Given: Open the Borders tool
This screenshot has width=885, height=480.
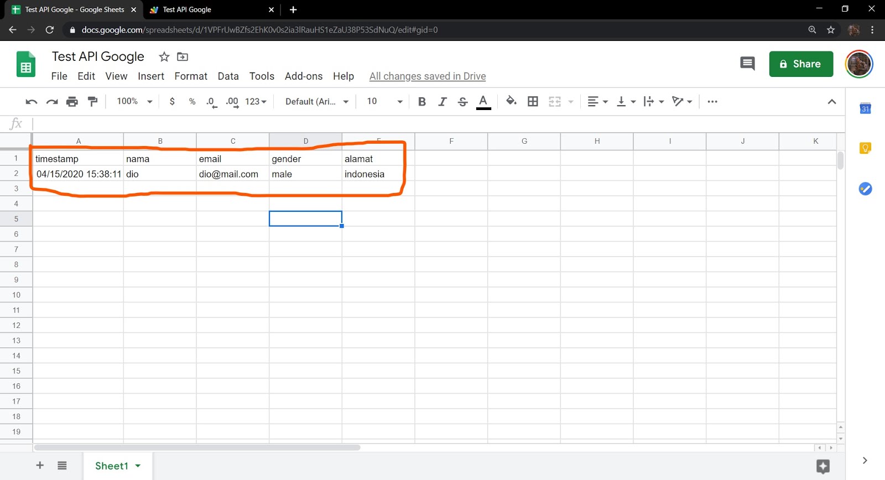Looking at the screenshot, I should 533,101.
